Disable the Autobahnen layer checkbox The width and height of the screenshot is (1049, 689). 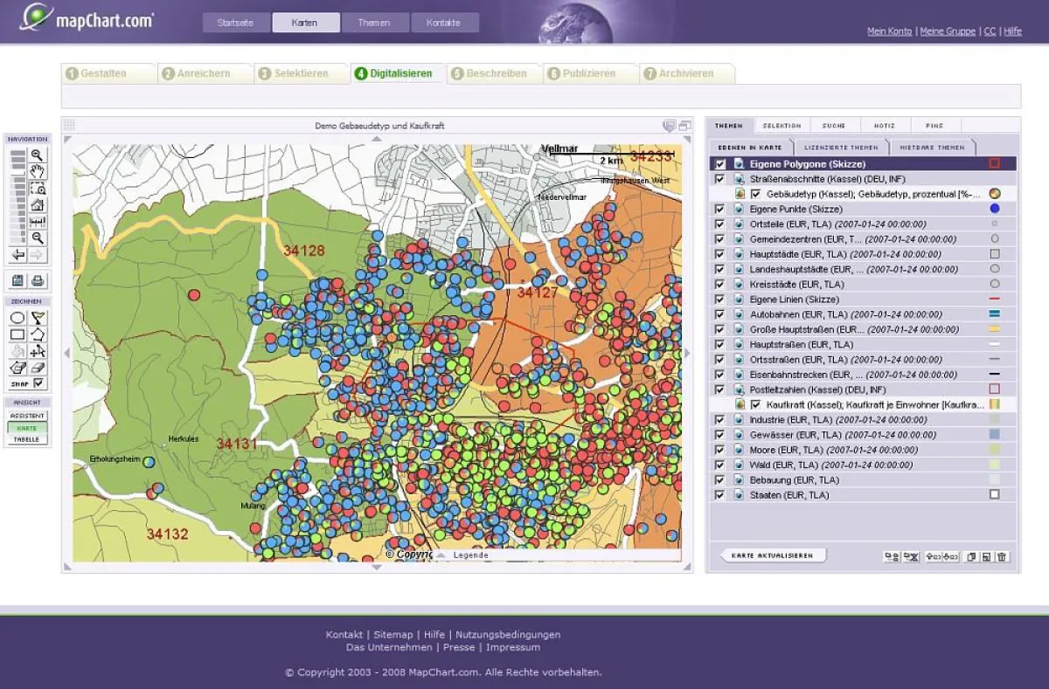(719, 314)
